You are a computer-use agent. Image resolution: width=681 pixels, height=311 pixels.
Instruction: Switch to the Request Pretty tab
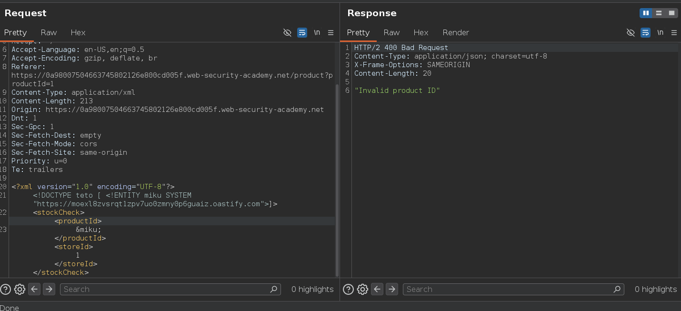pyautogui.click(x=15, y=32)
